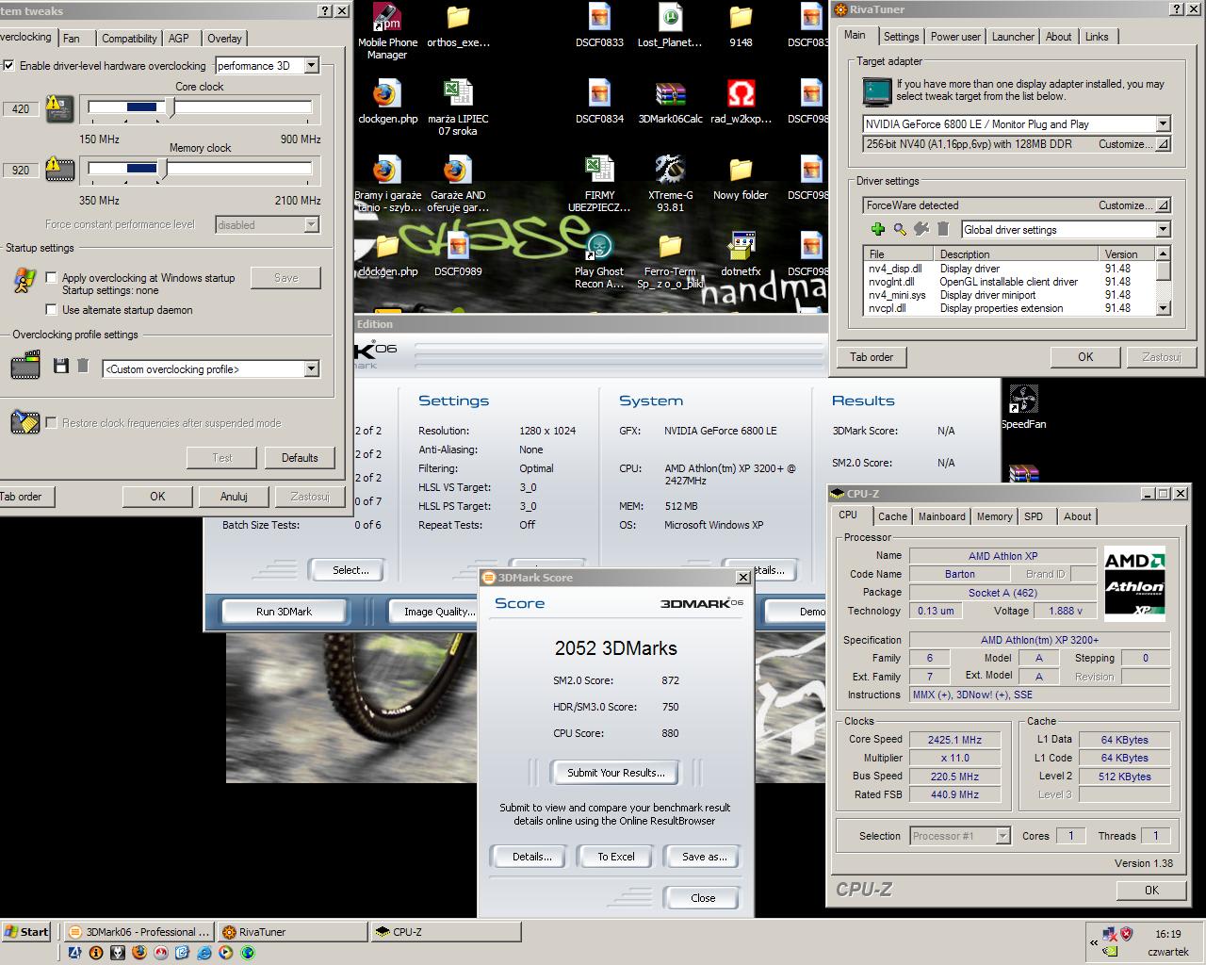Select the 3DMark06Calc archive icon
This screenshot has width=1206, height=965.
(670, 95)
